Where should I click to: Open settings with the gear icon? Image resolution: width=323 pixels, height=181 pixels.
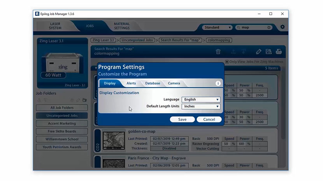[283, 27]
